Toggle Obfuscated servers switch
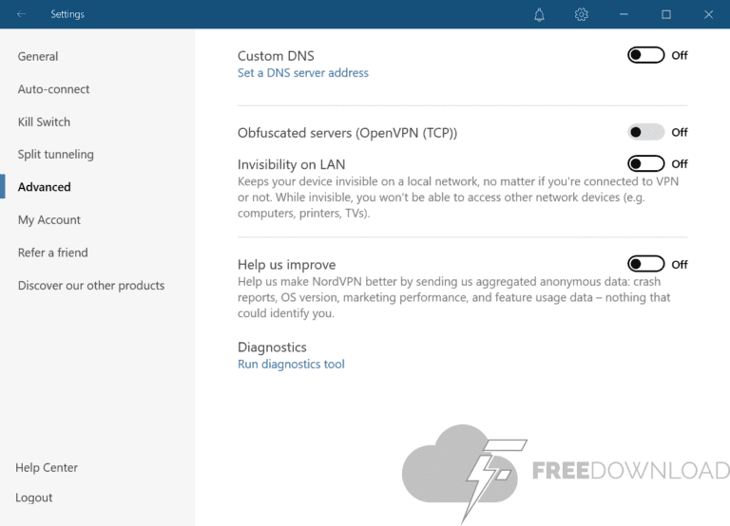Screen dimensions: 730x526 click(645, 133)
